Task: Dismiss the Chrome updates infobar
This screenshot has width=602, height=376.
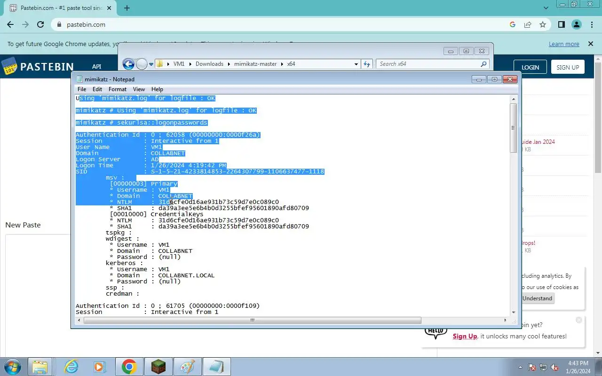Action: pyautogui.click(x=591, y=44)
